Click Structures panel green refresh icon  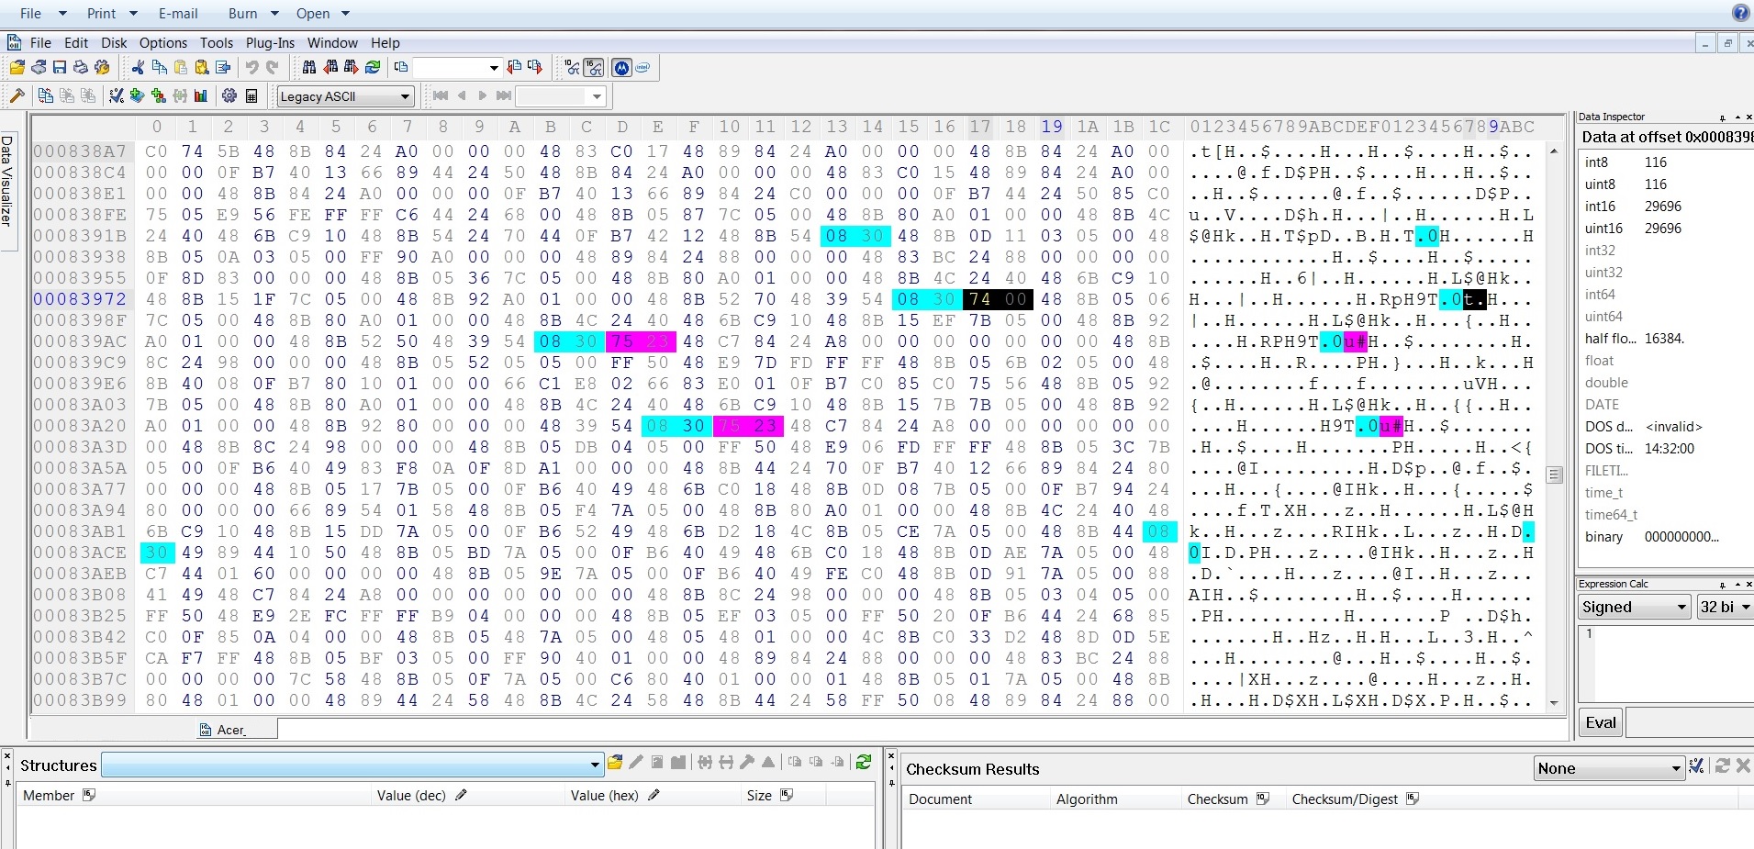tap(863, 763)
